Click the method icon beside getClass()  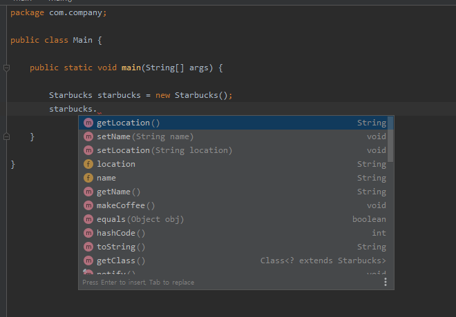click(88, 260)
